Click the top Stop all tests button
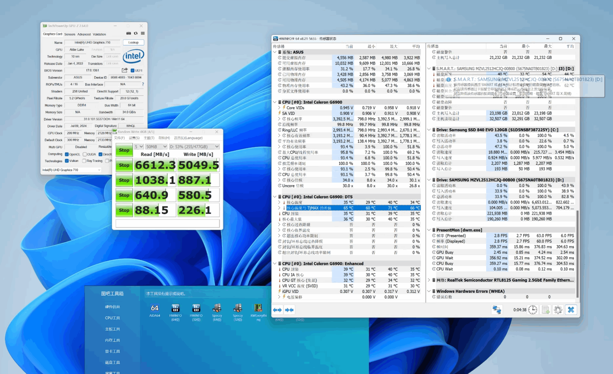 pyautogui.click(x=124, y=150)
